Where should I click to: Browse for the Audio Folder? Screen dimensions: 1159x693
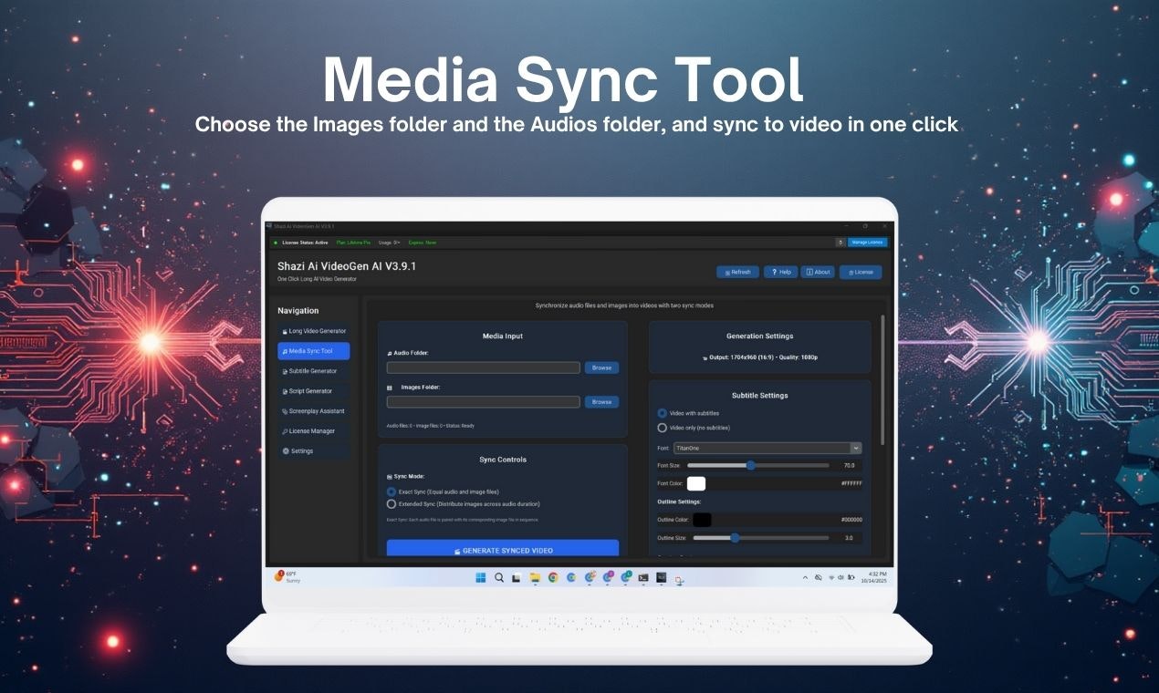601,367
